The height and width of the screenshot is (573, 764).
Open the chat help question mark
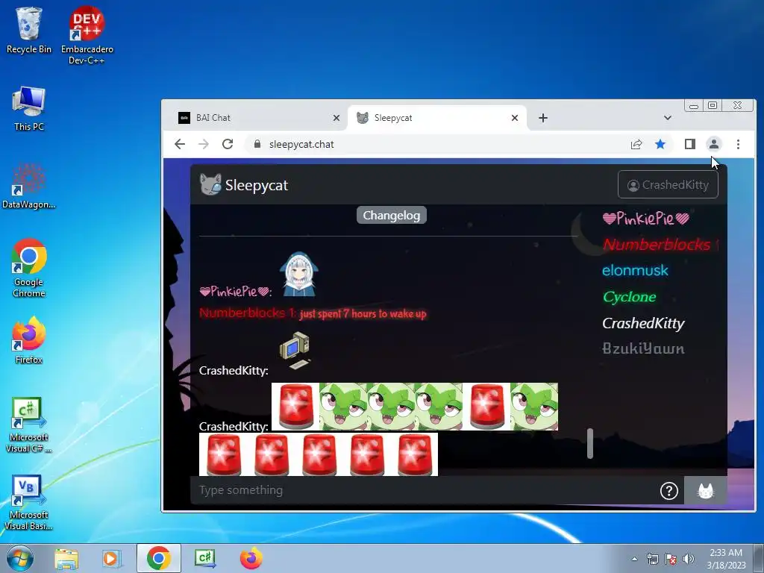click(669, 491)
